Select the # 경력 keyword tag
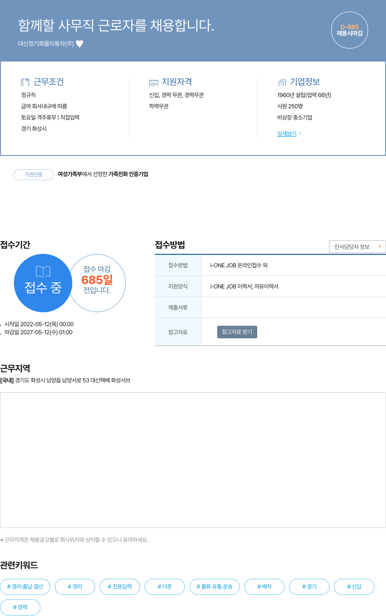Image resolution: width=386 pixels, height=616 pixels. (20, 607)
